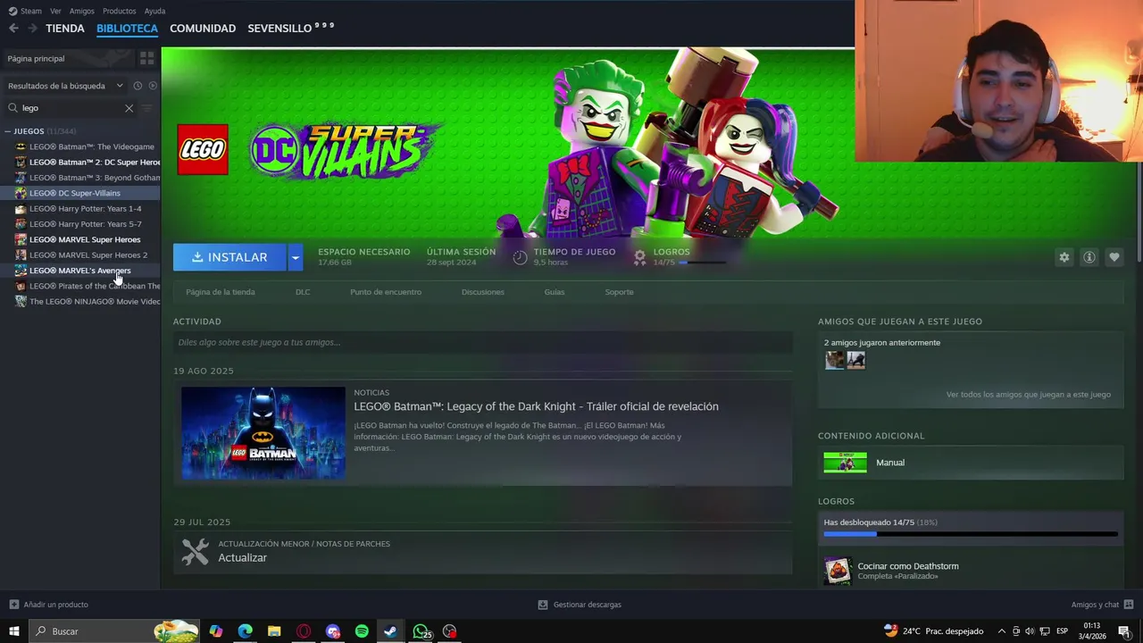This screenshot has height=643, width=1143.
Task: Sort sidebar by recent activity clock icon
Action: coord(138,86)
